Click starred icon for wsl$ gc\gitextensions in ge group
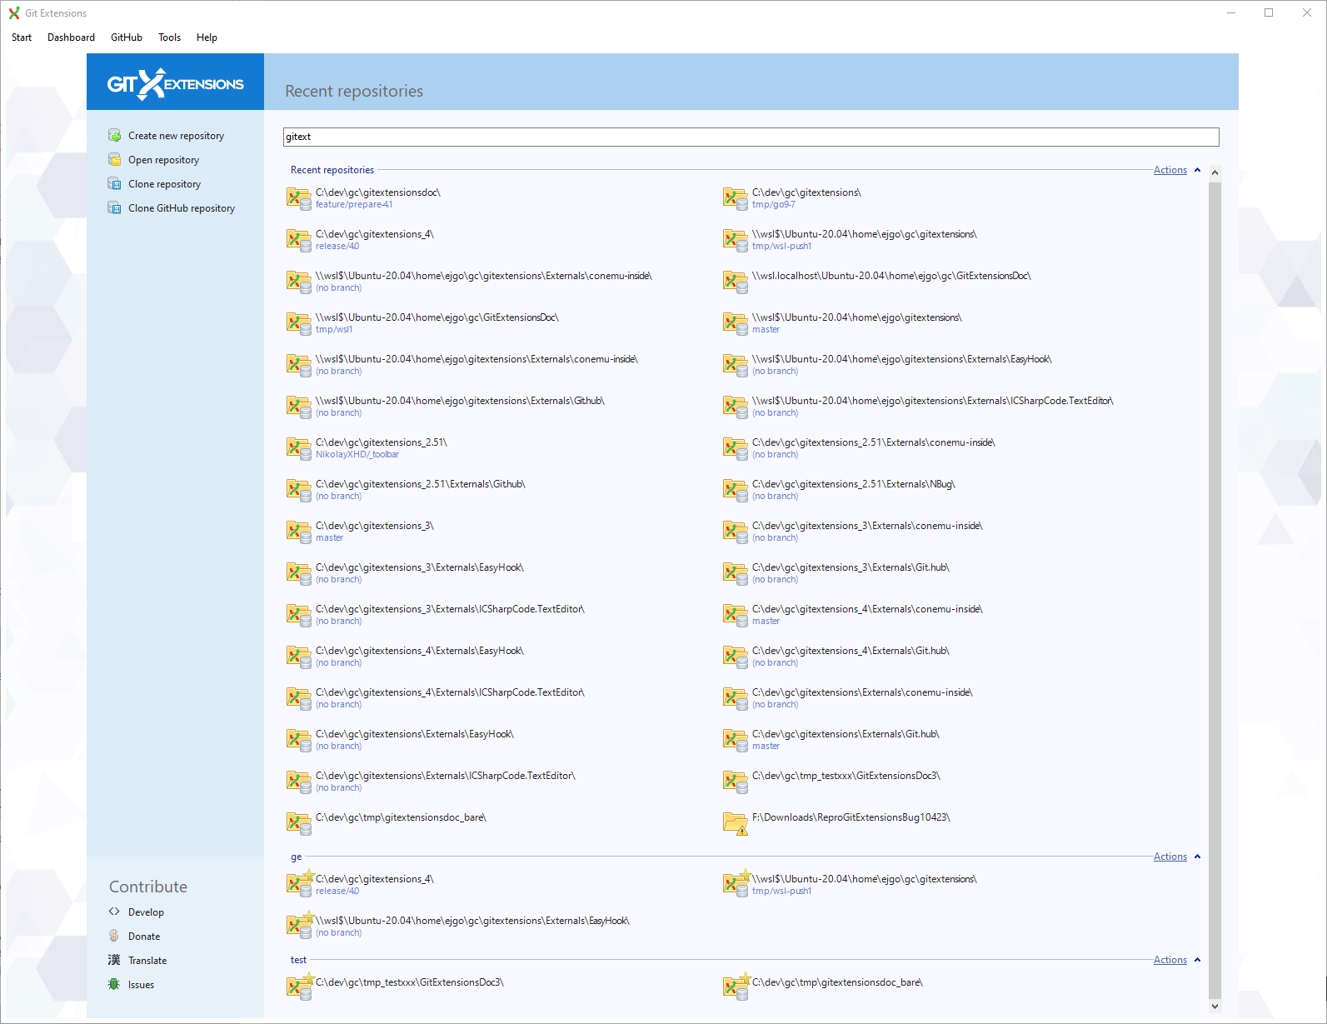The image size is (1327, 1024). pos(736,883)
